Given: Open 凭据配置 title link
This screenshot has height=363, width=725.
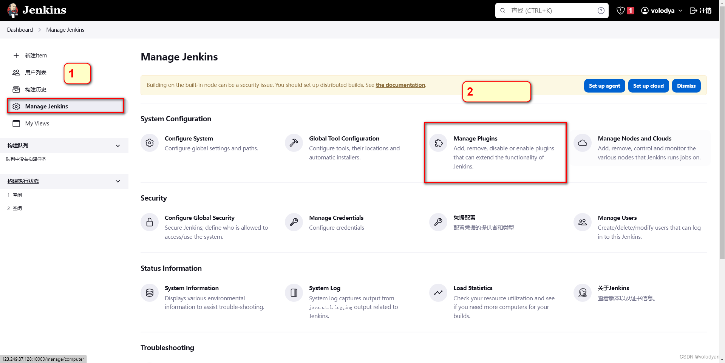Looking at the screenshot, I should (464, 218).
